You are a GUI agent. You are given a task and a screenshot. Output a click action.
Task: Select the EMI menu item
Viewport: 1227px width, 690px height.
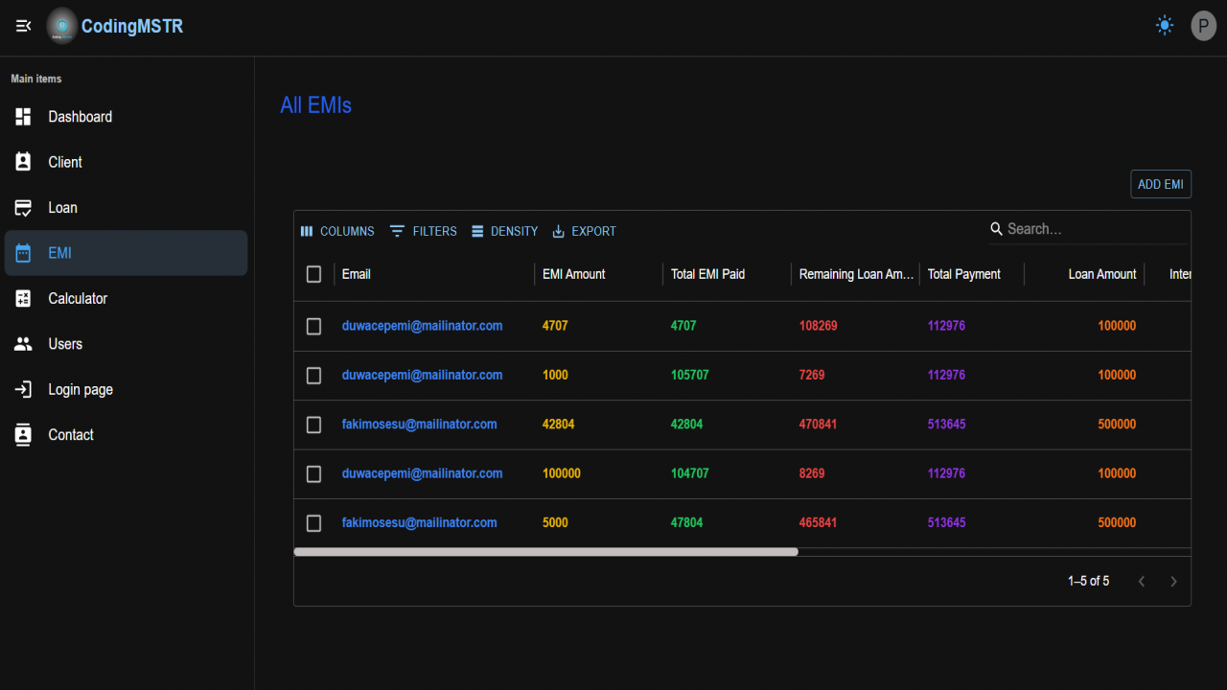coord(127,253)
